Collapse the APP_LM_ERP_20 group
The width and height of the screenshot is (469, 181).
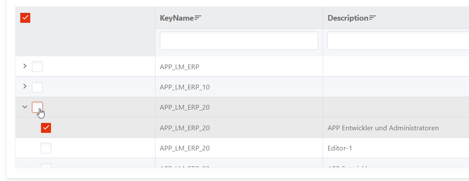[25, 107]
